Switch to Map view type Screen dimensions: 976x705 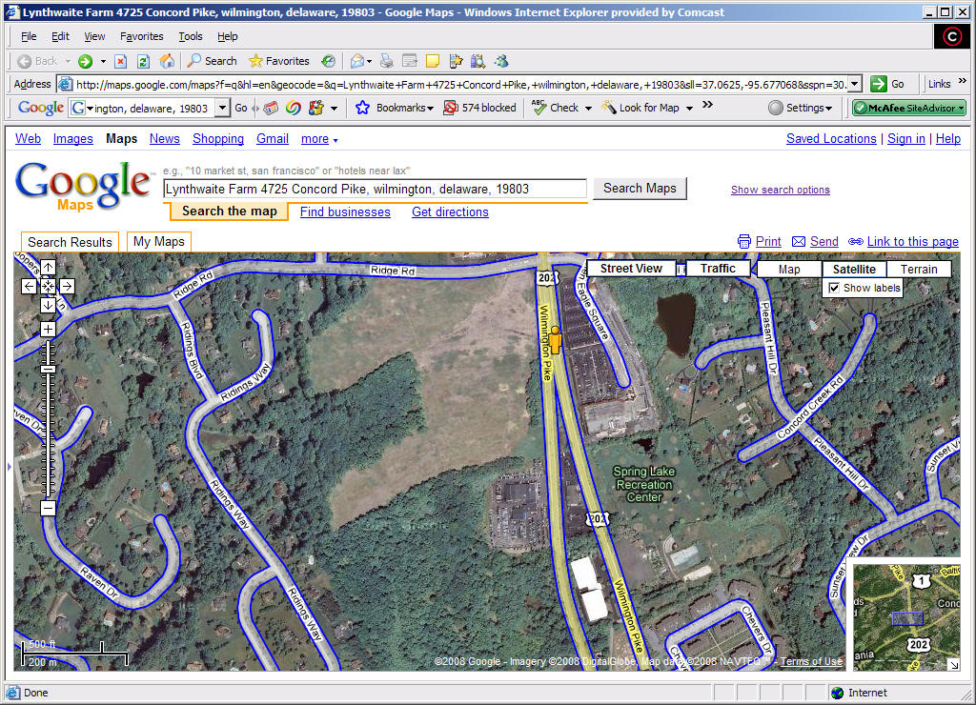pyautogui.click(x=789, y=270)
